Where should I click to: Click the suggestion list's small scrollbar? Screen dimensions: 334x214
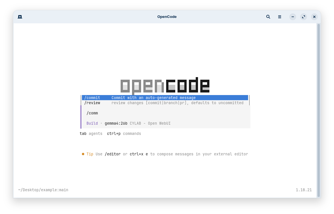pyautogui.click(x=249, y=100)
